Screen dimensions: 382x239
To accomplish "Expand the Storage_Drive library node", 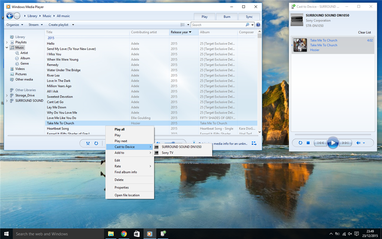I will coord(7,95).
